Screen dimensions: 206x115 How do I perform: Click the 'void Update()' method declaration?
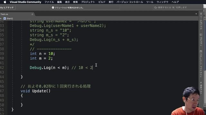click(35, 91)
